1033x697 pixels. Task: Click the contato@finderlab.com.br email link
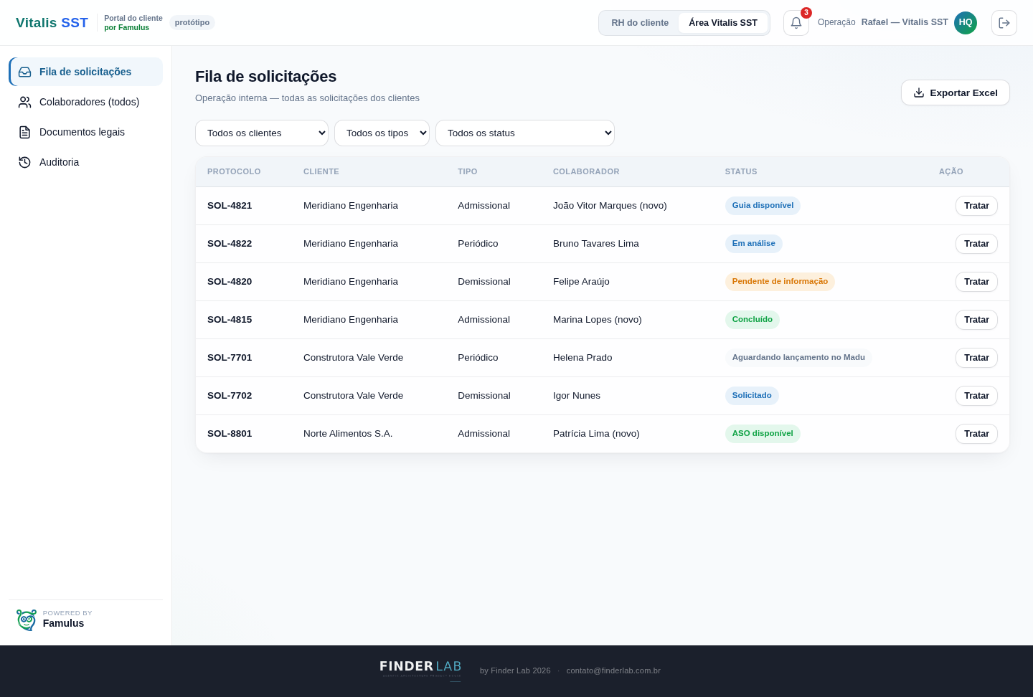613,671
